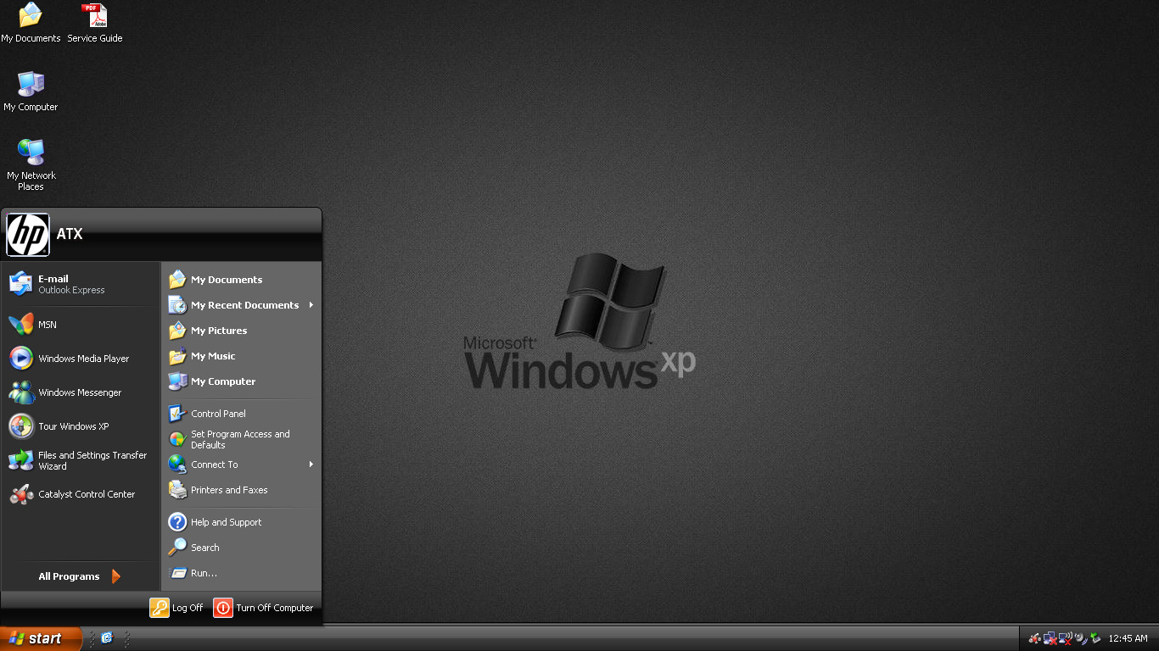Open the My Music folder
Image resolution: width=1159 pixels, height=651 pixels.
pyautogui.click(x=241, y=356)
